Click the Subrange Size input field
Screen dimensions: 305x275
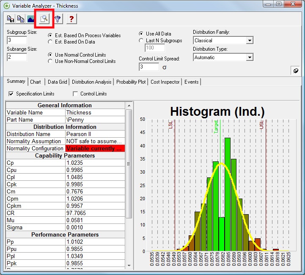(x=17, y=57)
